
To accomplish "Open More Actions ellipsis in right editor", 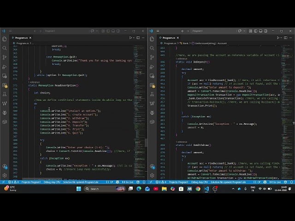I will 291,38.
